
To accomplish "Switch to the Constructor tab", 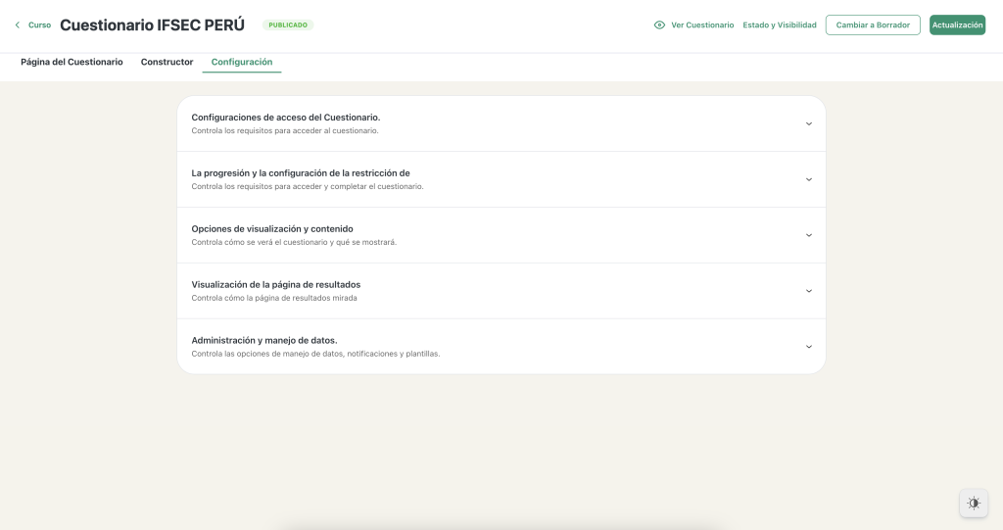I will pos(167,62).
